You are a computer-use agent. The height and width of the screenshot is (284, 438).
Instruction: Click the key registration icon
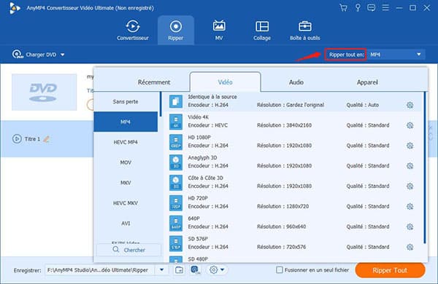click(x=358, y=7)
